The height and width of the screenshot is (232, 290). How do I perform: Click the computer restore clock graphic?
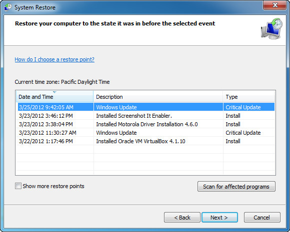[x=271, y=28]
